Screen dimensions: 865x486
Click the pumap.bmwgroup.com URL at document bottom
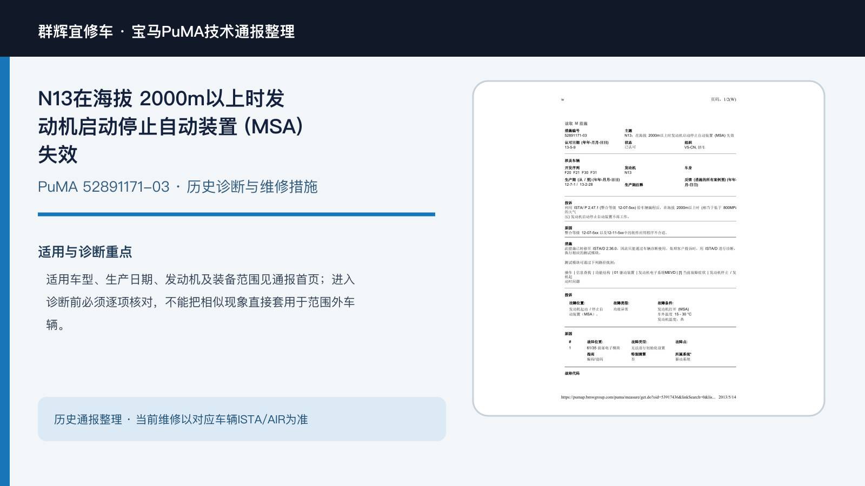pyautogui.click(x=638, y=397)
